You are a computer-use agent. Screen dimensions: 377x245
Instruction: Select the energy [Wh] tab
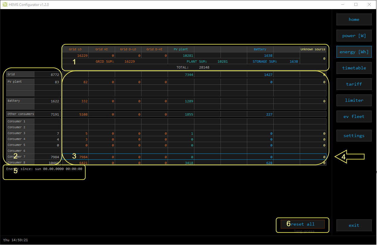(x=354, y=52)
